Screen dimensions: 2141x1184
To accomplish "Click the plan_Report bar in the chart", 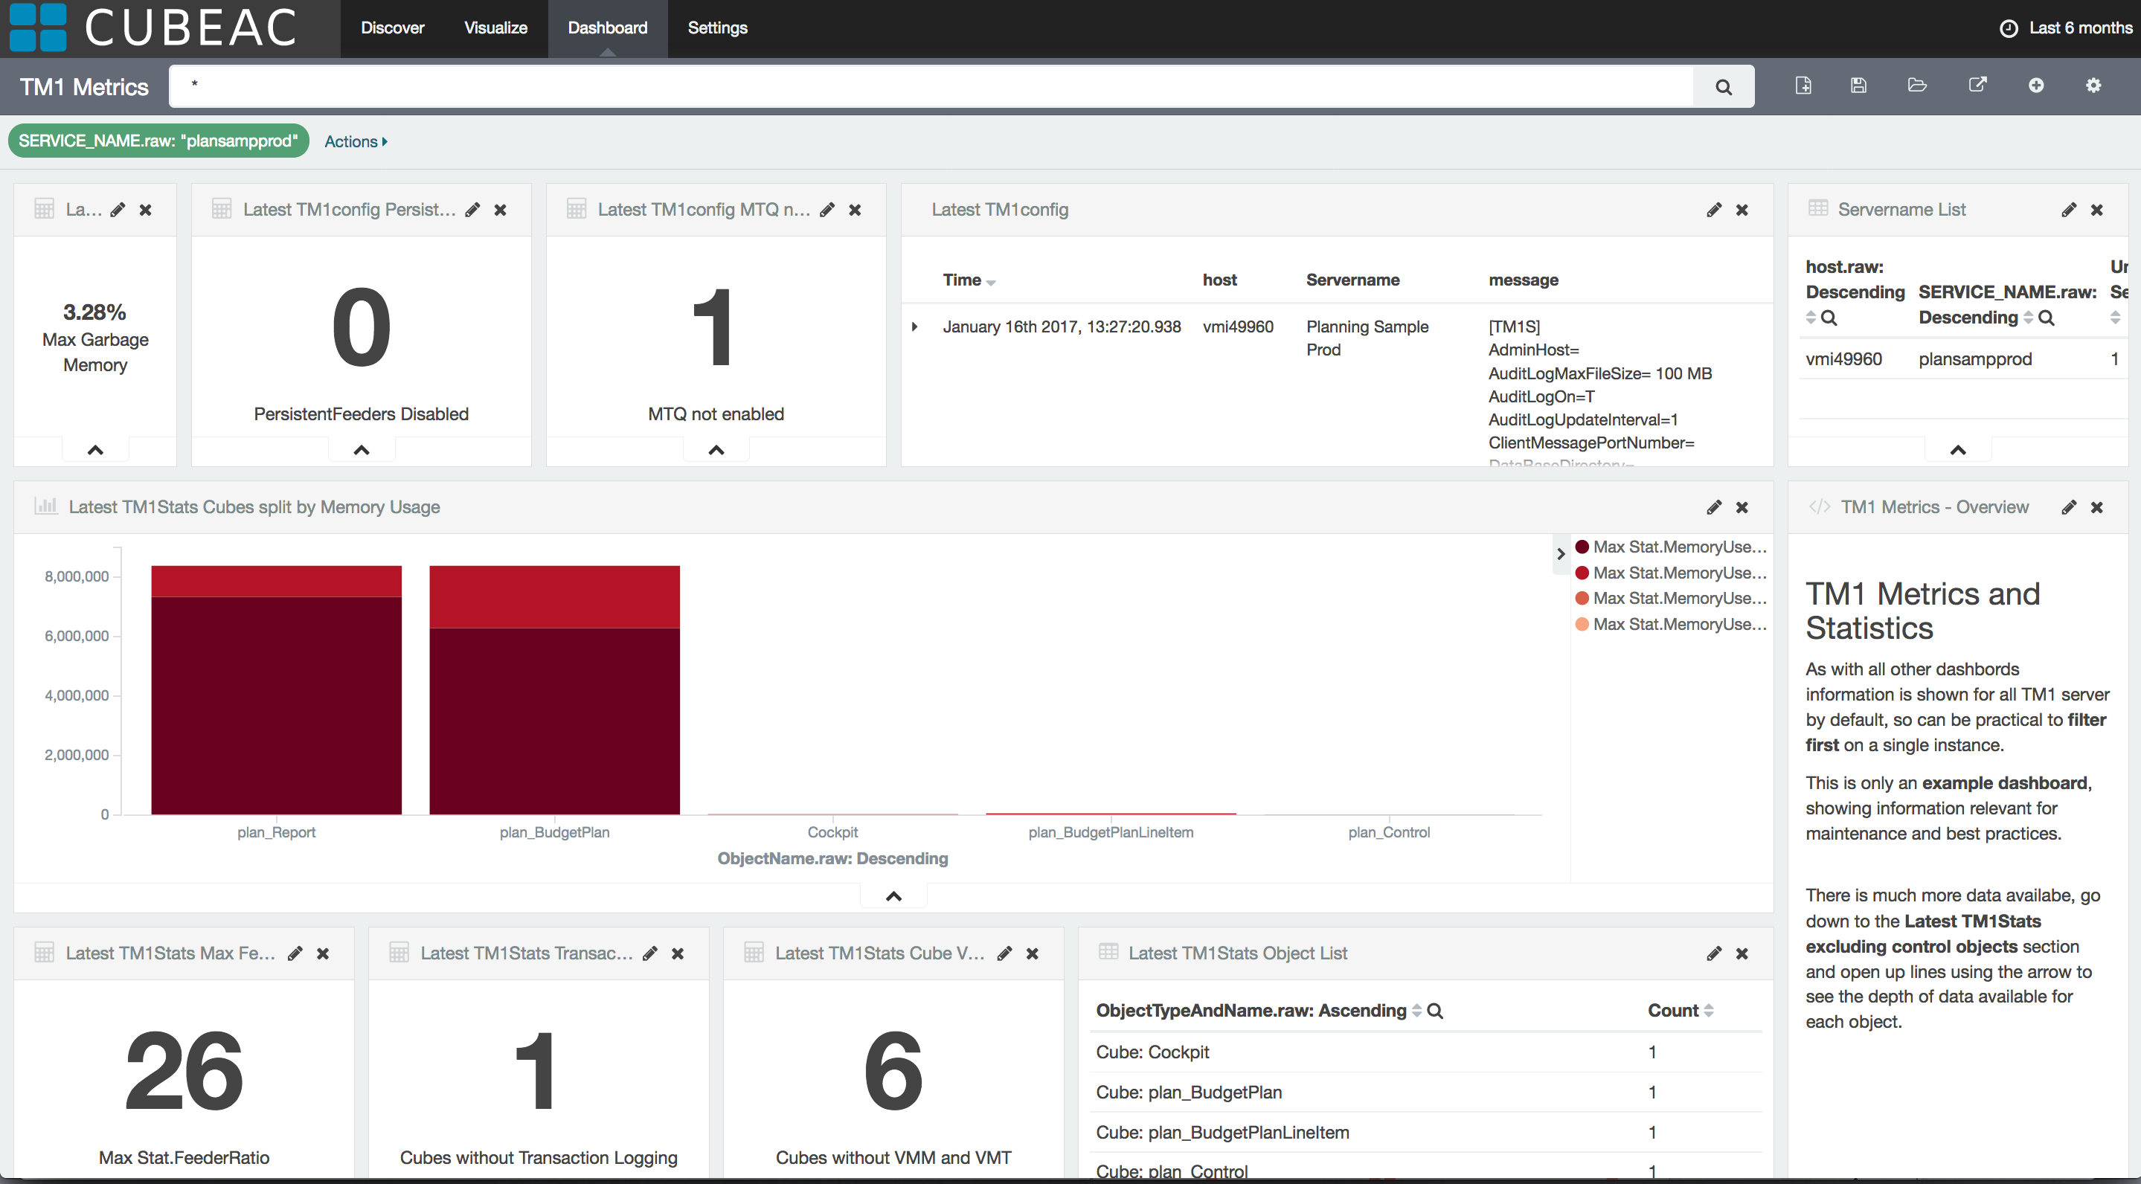I will (276, 690).
